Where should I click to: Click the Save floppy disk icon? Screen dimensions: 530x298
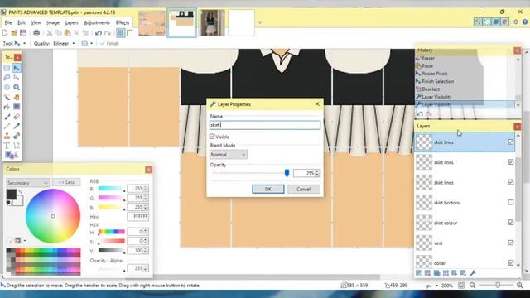point(23,33)
